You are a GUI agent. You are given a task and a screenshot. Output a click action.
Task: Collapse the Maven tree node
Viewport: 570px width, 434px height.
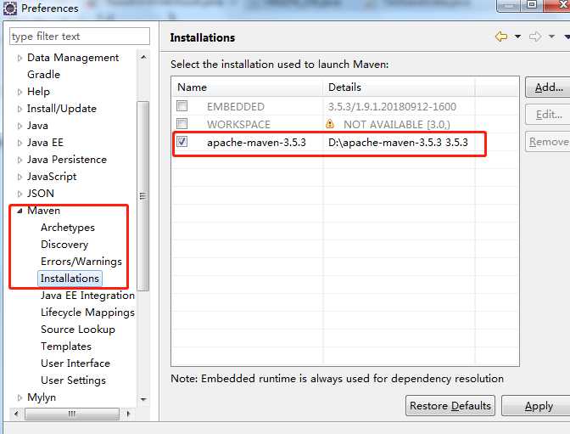[x=20, y=211]
